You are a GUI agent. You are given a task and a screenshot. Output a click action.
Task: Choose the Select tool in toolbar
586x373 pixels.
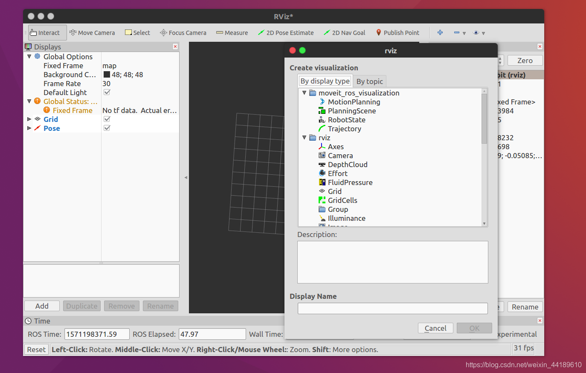137,33
